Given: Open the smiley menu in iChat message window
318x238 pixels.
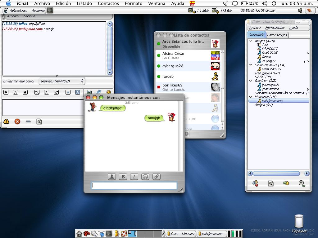Looking at the screenshot, I should pyautogui.click(x=145, y=177).
